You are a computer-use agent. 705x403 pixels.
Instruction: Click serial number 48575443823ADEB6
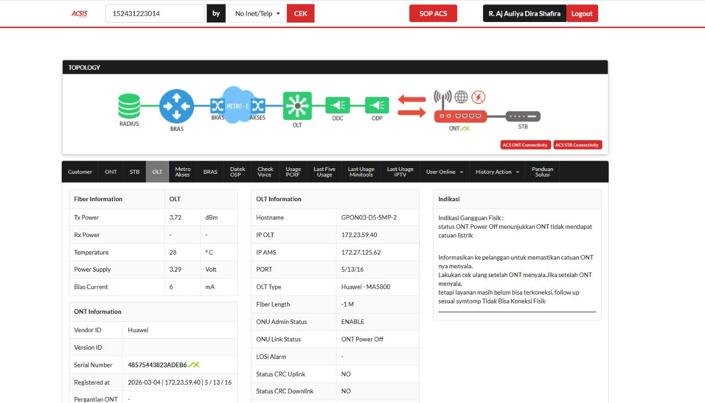[157, 365]
